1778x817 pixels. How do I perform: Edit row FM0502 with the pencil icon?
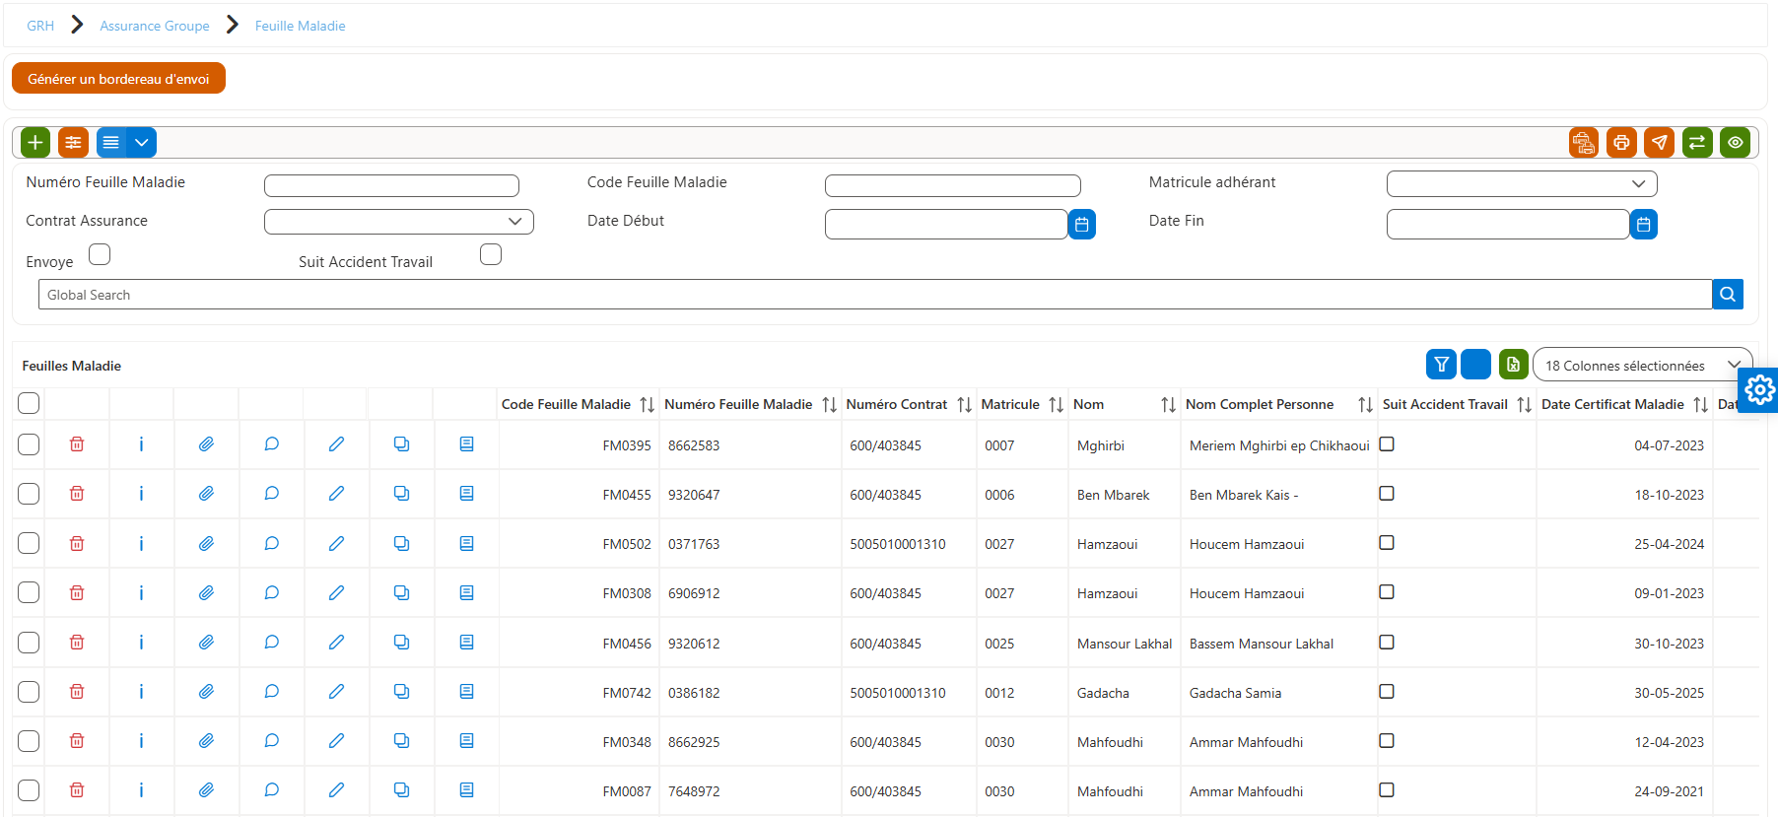coord(336,543)
